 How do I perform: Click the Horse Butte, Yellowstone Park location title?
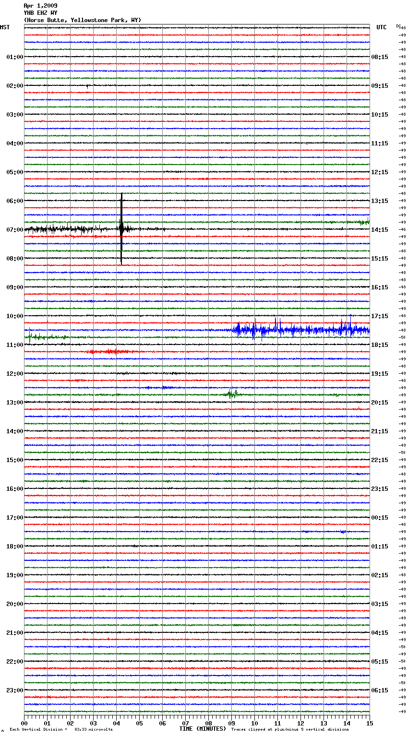(x=83, y=20)
